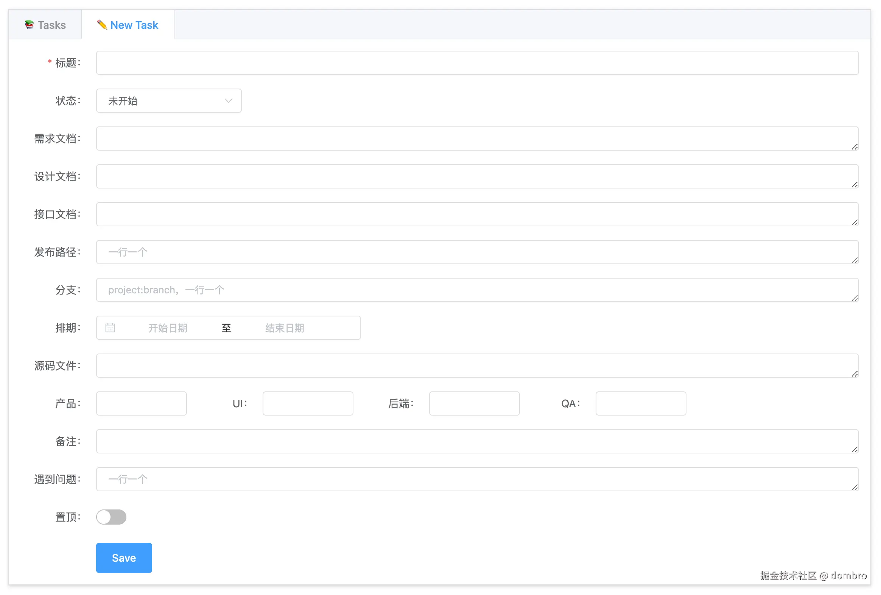Click the 产品 input box
Viewport: 881px width, 595px height.
point(141,403)
